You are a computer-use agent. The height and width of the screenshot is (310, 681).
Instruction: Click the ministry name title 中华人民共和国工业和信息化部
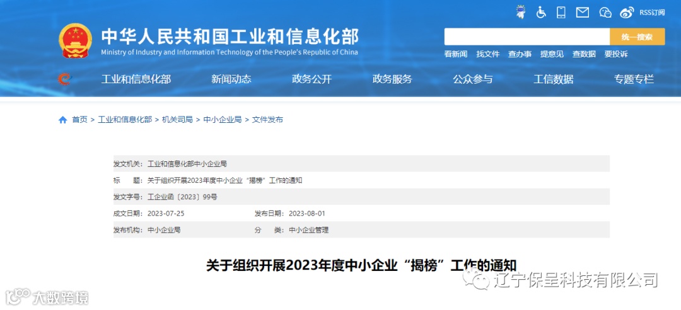(230, 37)
